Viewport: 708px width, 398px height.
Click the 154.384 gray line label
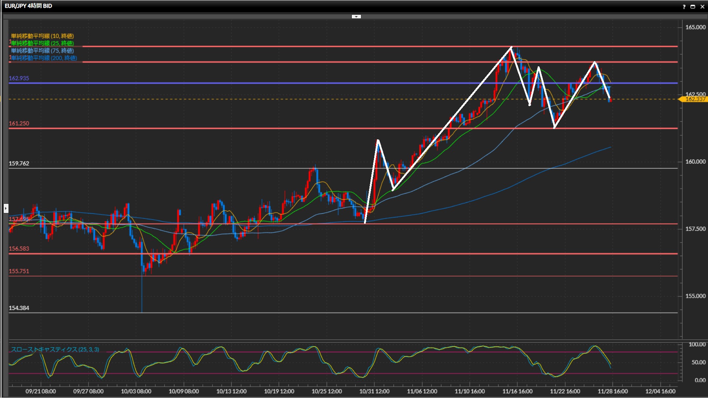click(19, 308)
